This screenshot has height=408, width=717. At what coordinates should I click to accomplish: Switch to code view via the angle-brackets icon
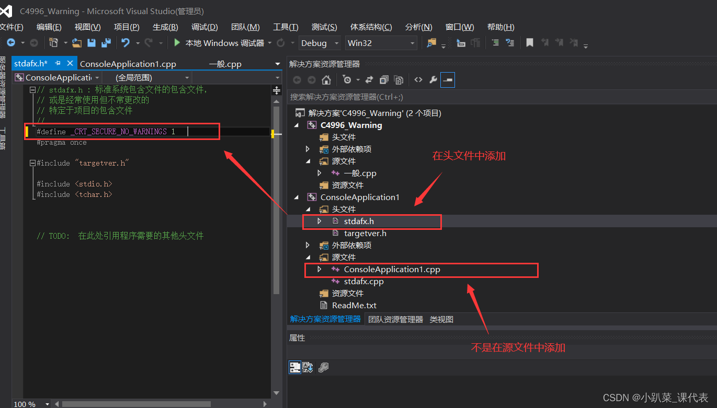(x=418, y=79)
